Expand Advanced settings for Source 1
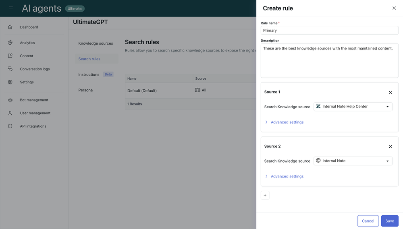The image size is (403, 229). point(287,122)
